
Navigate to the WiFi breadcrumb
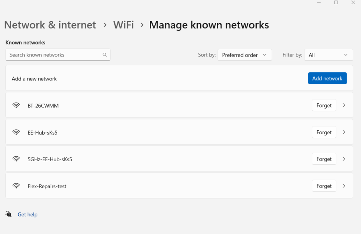(123, 25)
